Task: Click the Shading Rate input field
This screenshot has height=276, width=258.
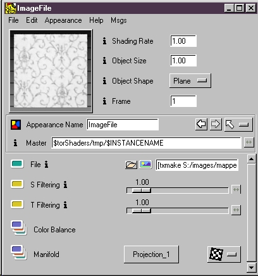Action: [183, 41]
